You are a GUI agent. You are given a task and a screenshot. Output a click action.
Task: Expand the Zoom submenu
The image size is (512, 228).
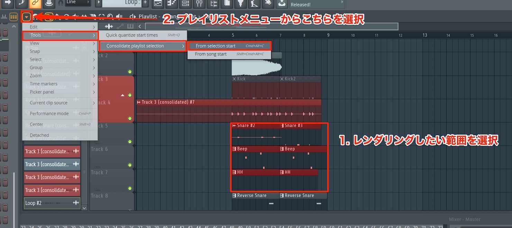(60, 76)
